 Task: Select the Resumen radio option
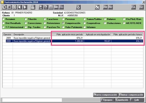coord(3,19)
